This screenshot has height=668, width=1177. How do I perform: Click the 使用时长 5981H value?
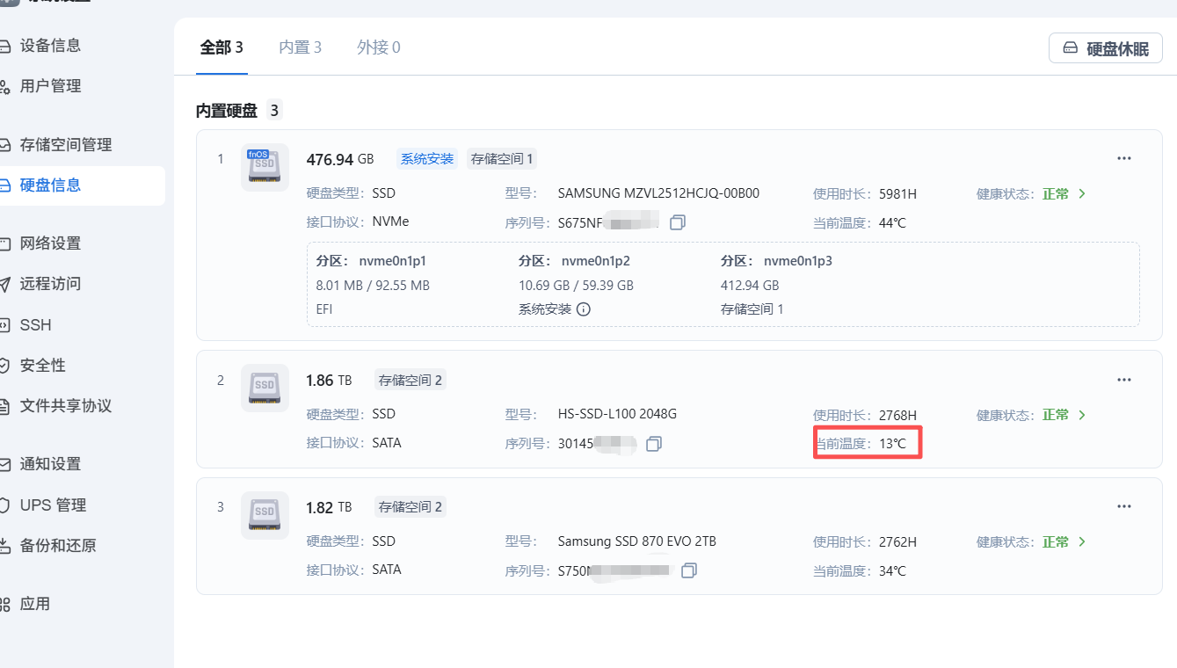coord(897,193)
